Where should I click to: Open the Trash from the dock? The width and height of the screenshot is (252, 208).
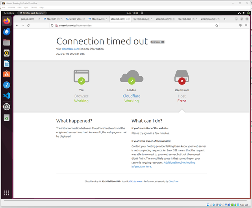click(7, 118)
